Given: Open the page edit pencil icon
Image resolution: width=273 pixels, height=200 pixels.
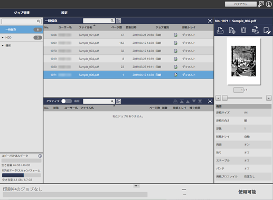Looking at the screenshot, I should [x=267, y=31].
